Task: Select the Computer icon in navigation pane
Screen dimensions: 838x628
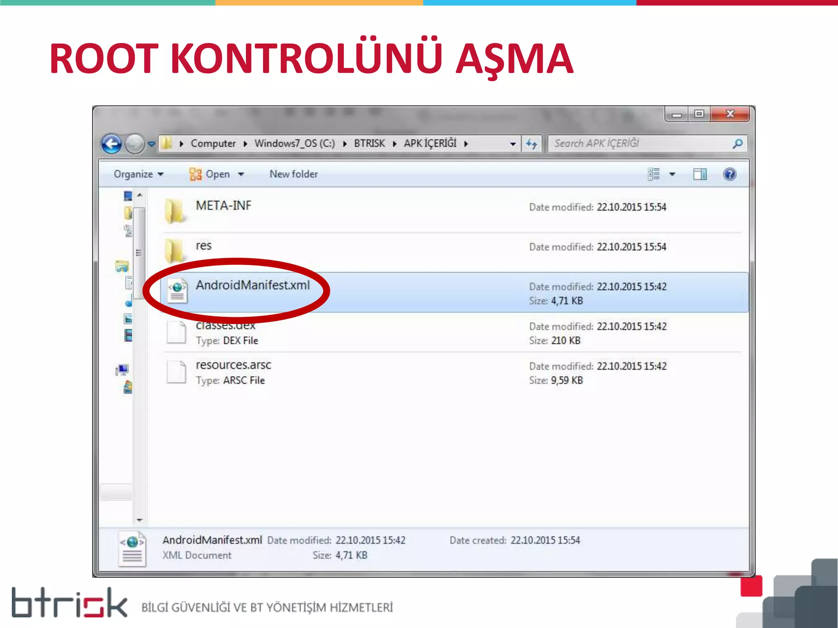Action: tap(122, 370)
